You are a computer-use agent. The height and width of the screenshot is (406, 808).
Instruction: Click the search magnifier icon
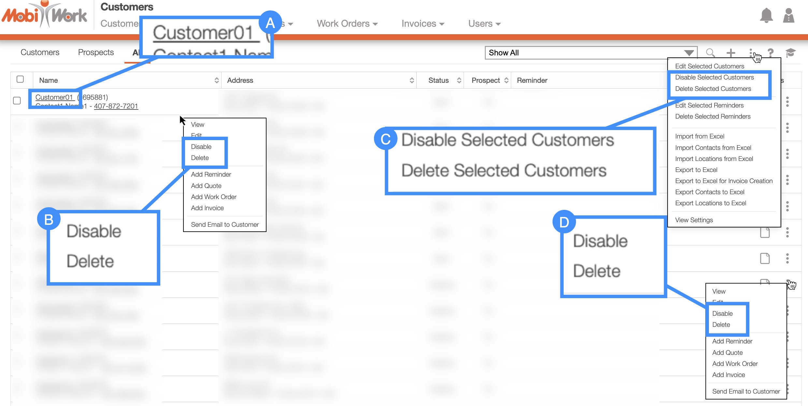click(x=710, y=52)
